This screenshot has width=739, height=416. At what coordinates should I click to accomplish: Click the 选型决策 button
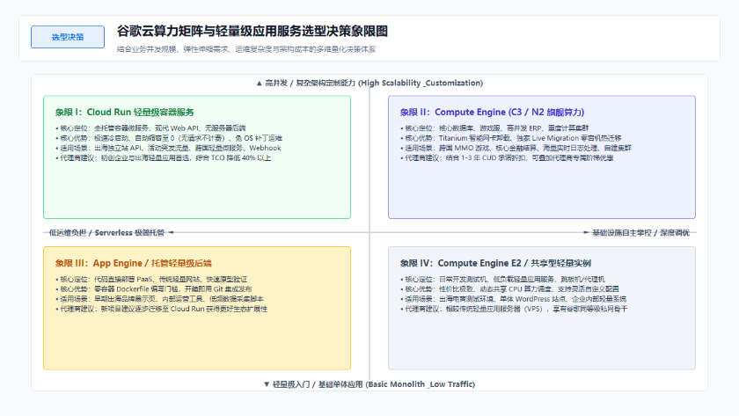tap(68, 37)
